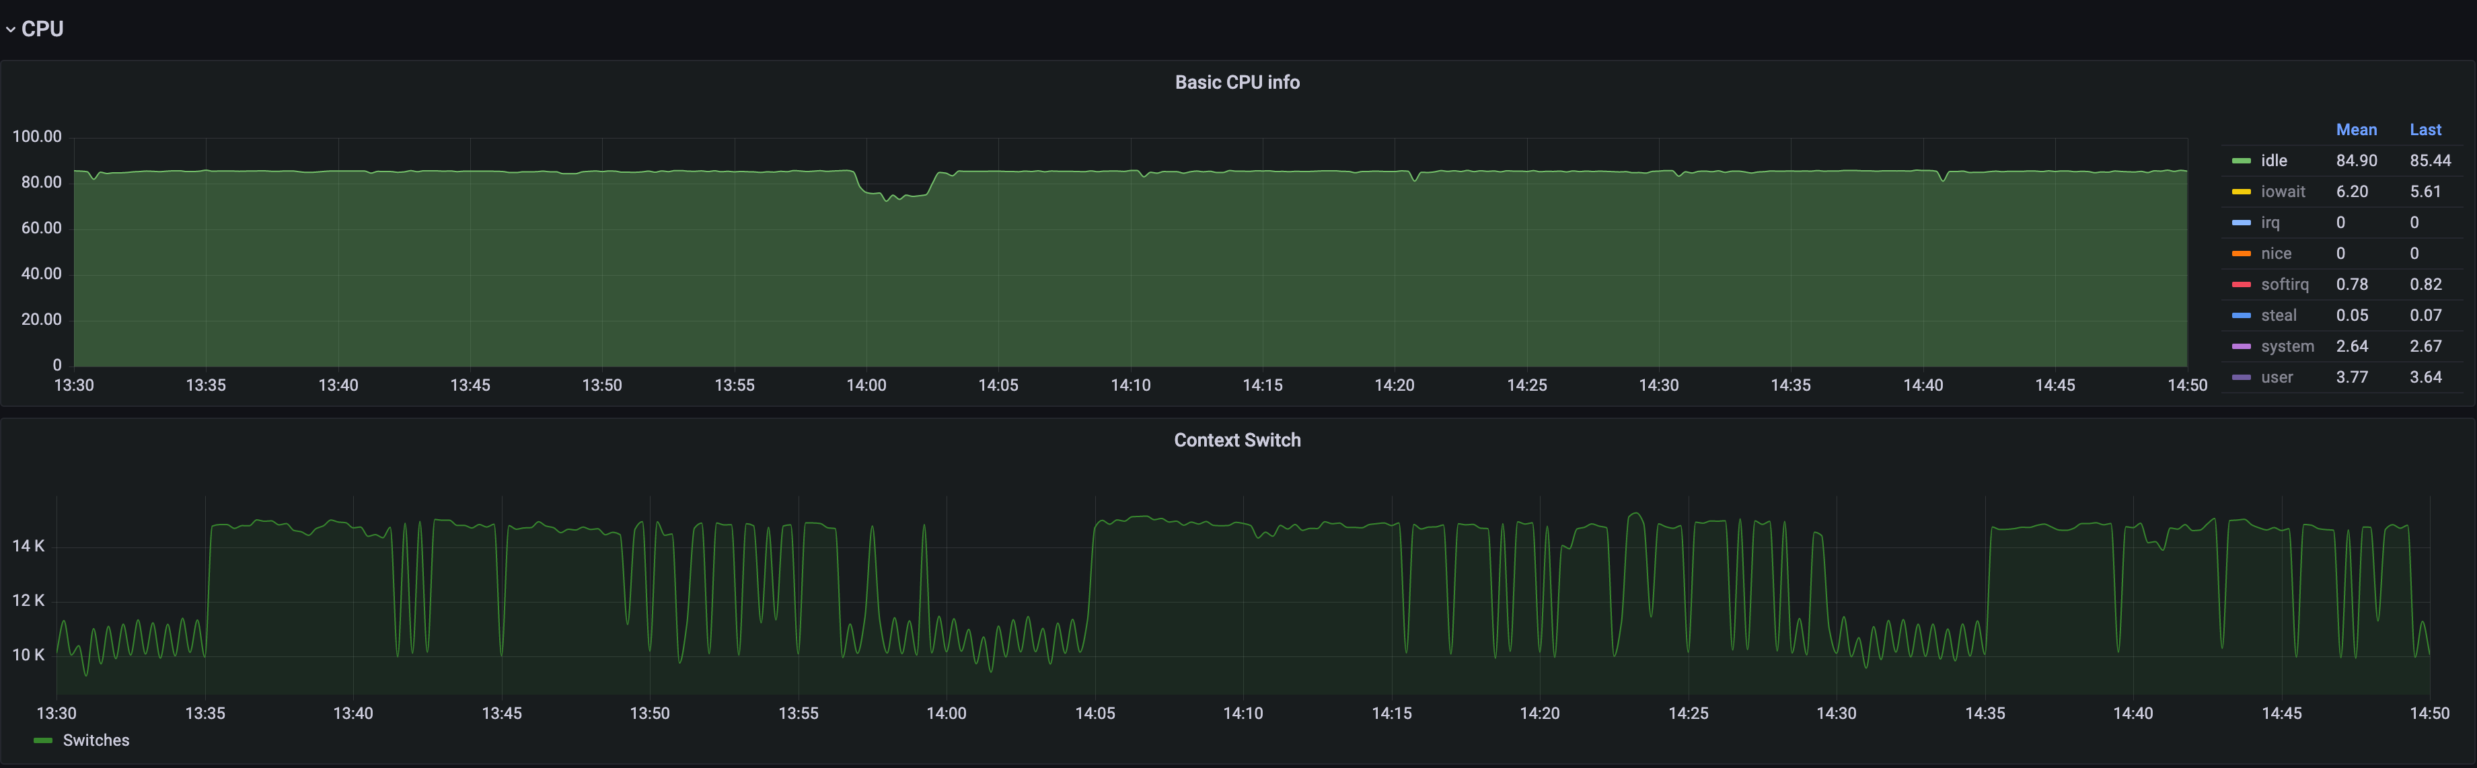Click user last value 3.64
2477x768 pixels.
pos(2425,377)
